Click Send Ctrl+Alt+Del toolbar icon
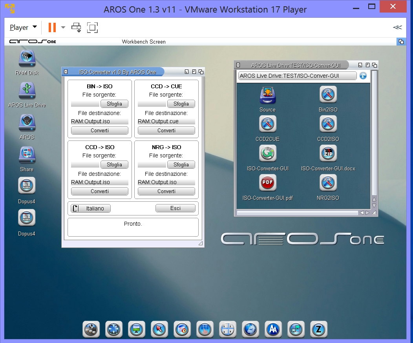The height and width of the screenshot is (343, 413). tap(77, 27)
